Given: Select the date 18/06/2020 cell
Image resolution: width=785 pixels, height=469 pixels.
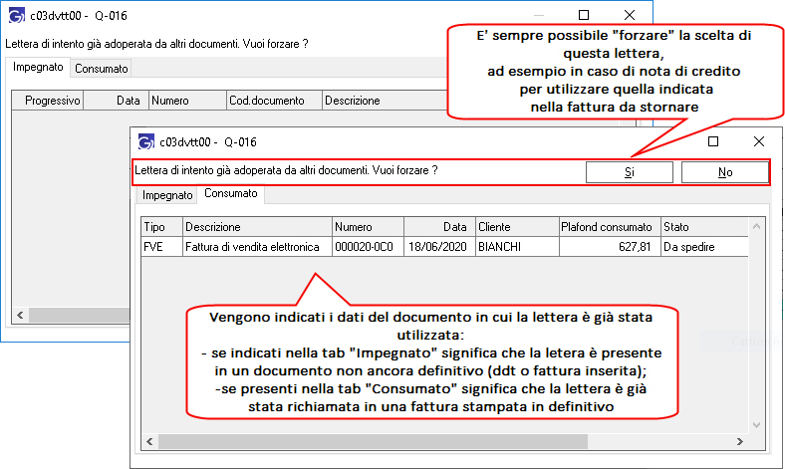Looking at the screenshot, I should [439, 247].
